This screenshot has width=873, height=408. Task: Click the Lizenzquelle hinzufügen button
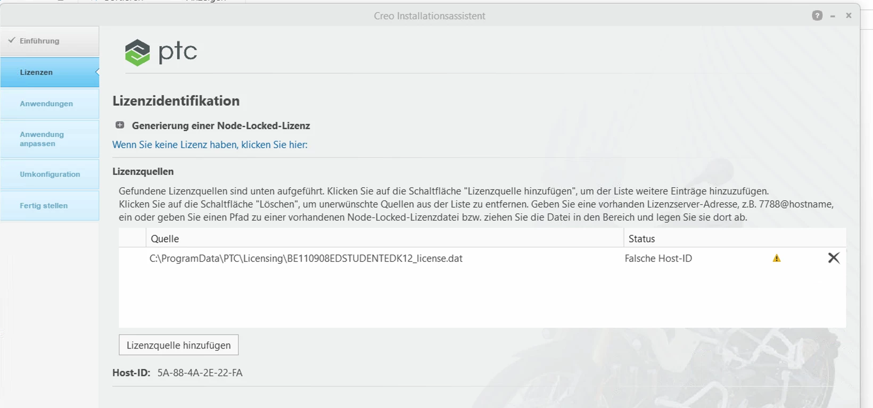178,345
